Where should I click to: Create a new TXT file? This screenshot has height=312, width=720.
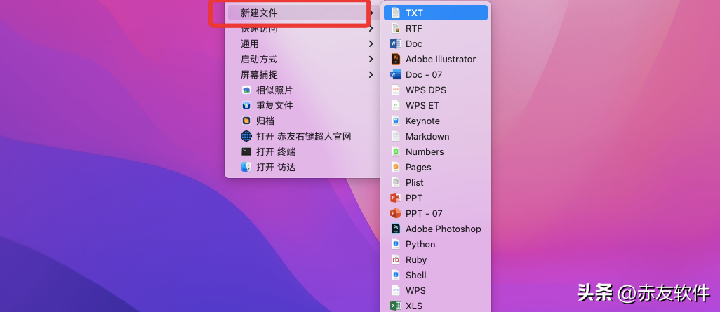click(436, 13)
